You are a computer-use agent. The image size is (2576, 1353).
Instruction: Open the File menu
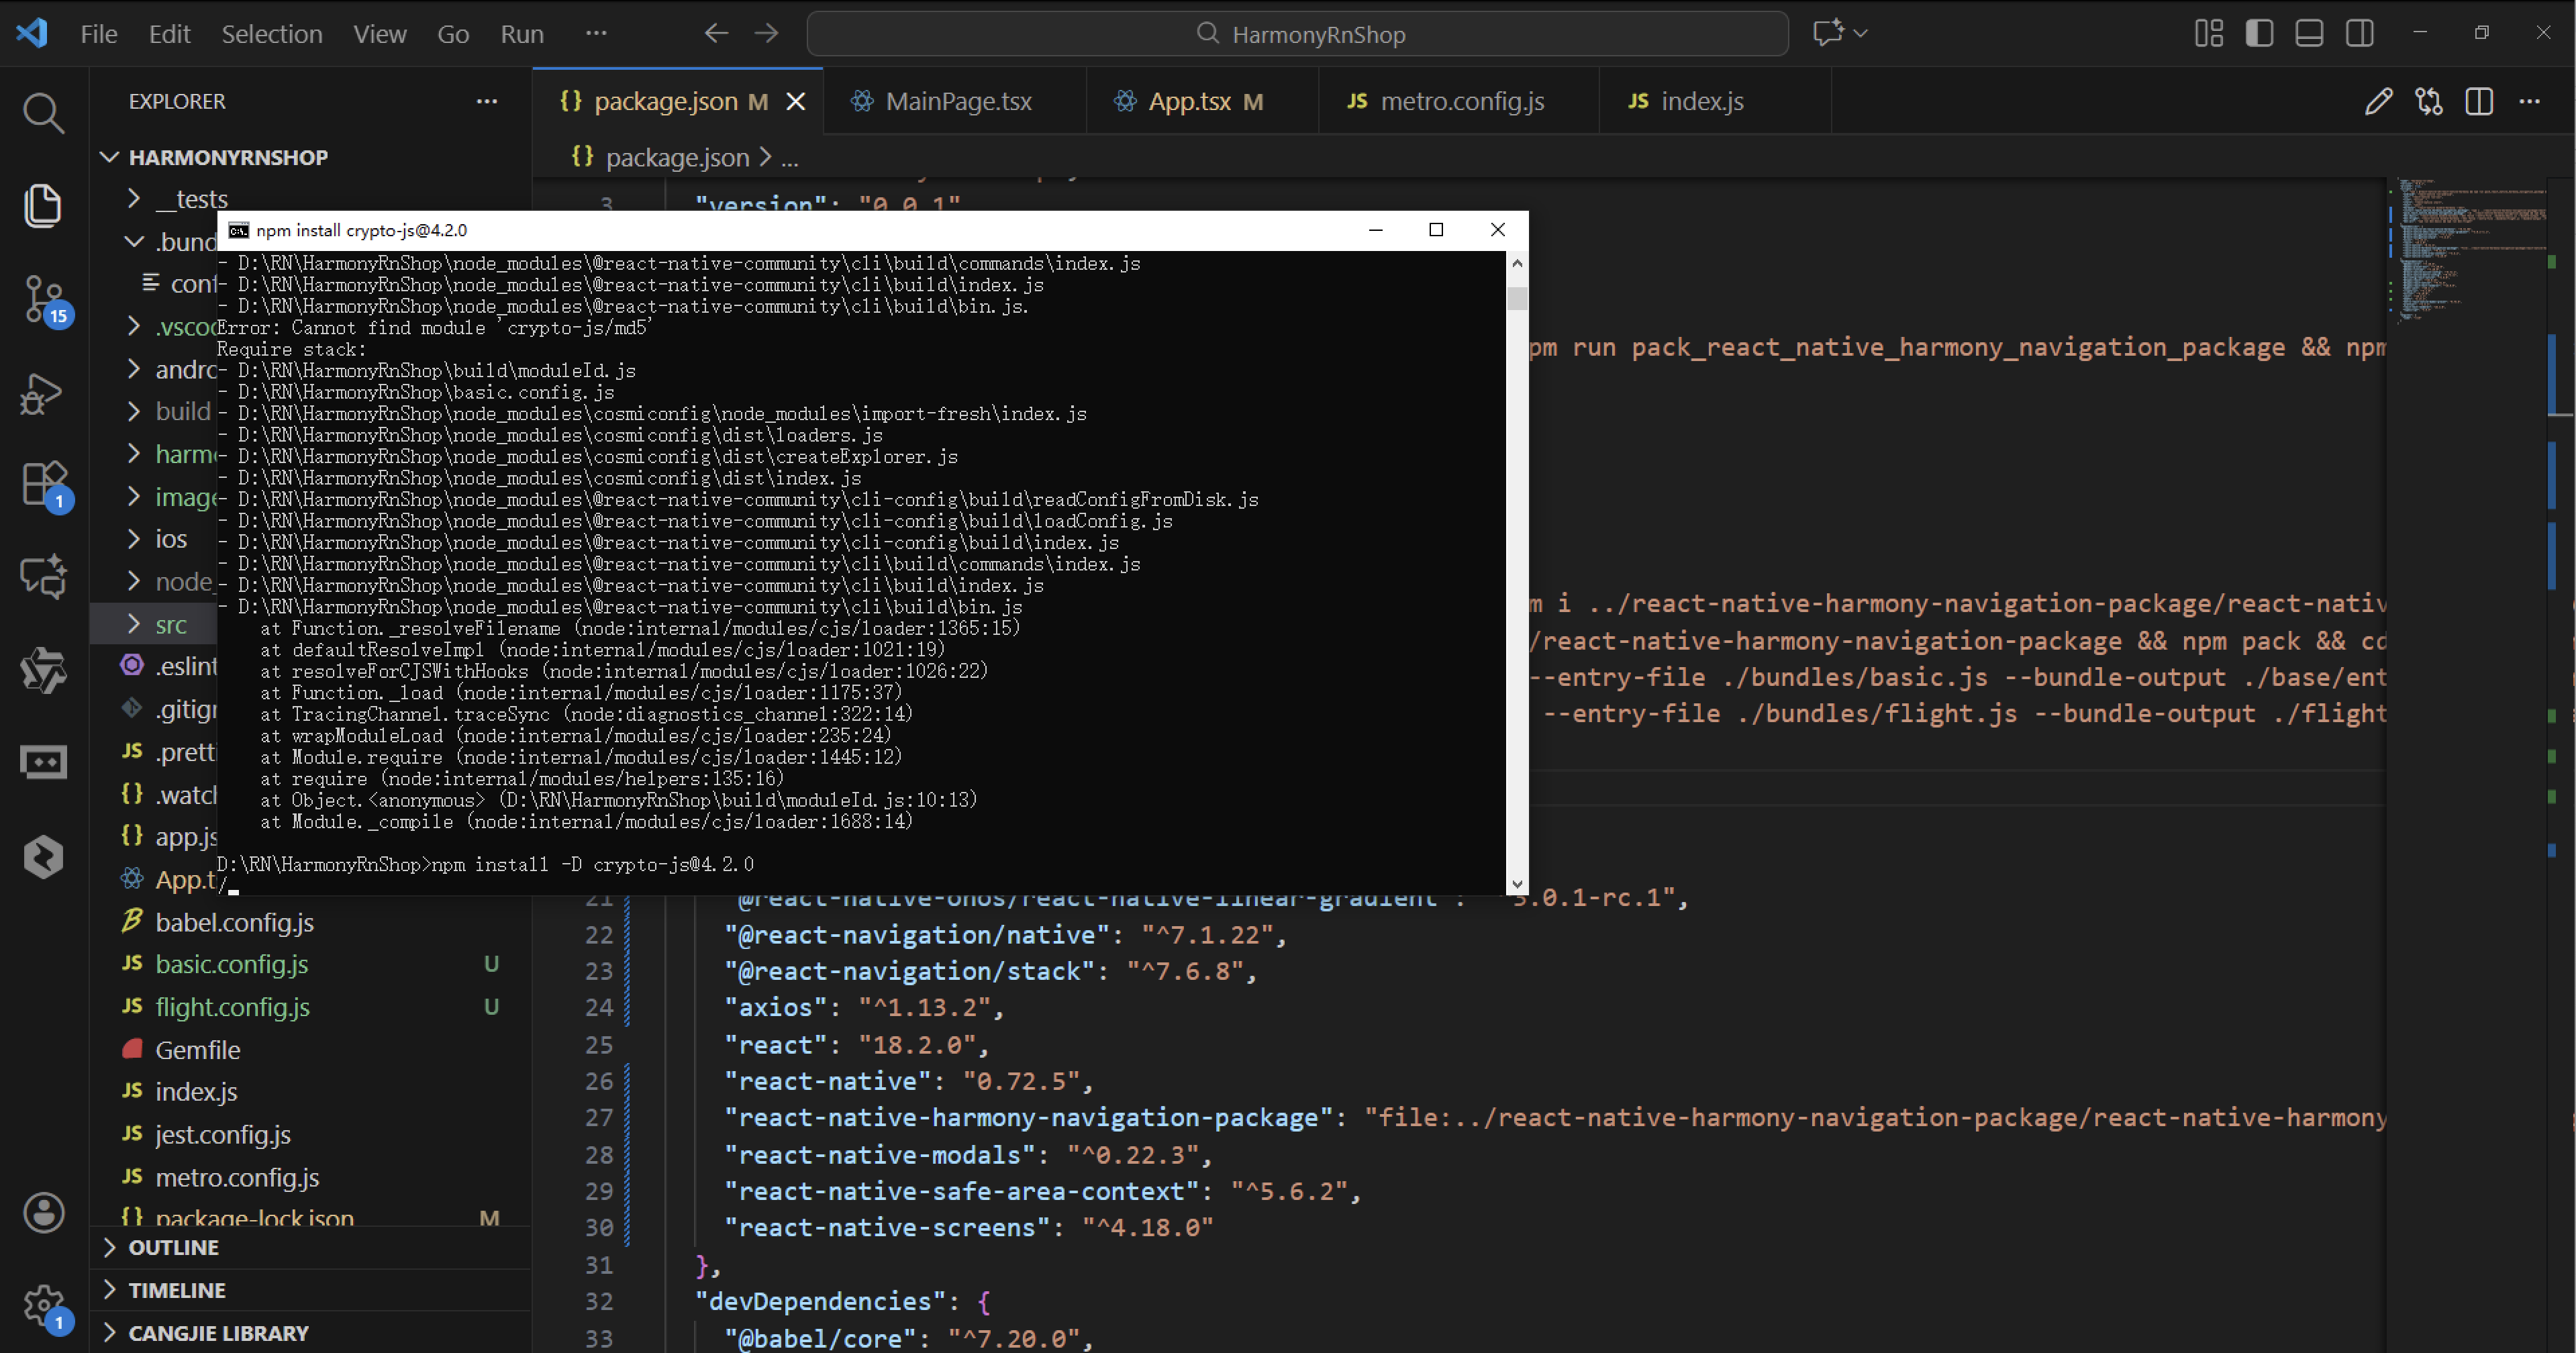[98, 33]
